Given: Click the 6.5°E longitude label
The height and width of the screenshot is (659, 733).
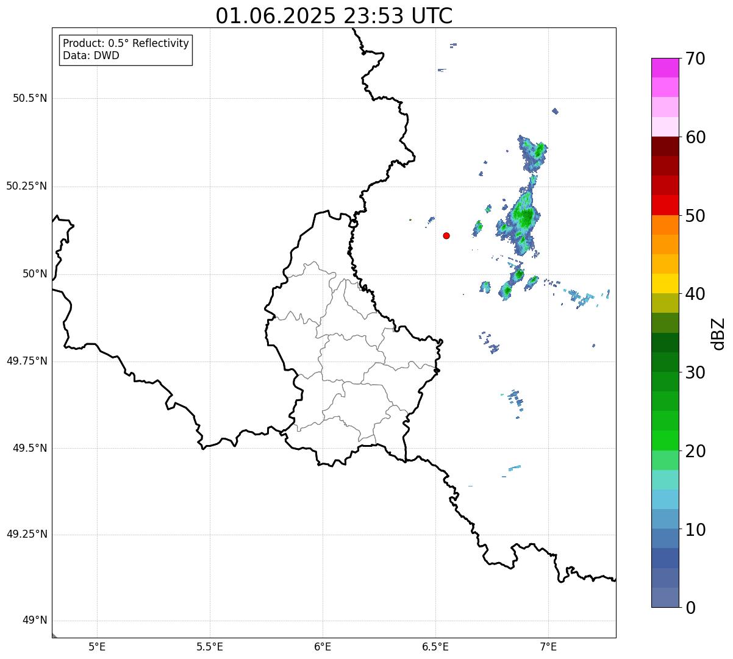Looking at the screenshot, I should click(435, 646).
